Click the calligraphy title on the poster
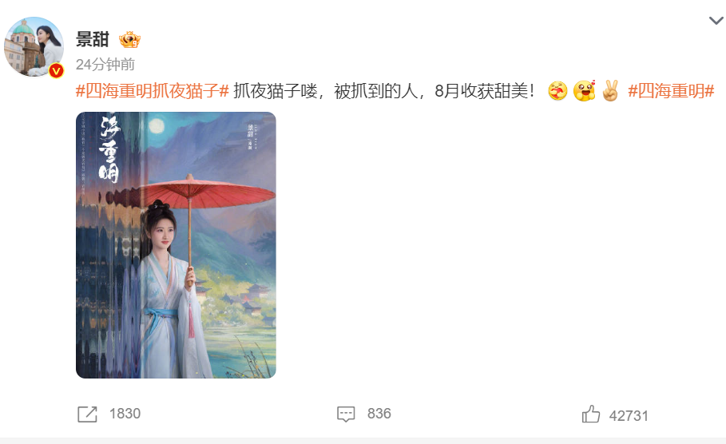The image size is (726, 444). coord(109,149)
